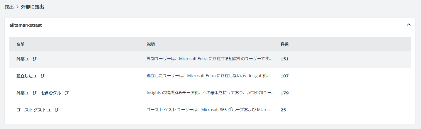
Task: Click the breadcrumb separator arrow icon
Action: [x=17, y=7]
